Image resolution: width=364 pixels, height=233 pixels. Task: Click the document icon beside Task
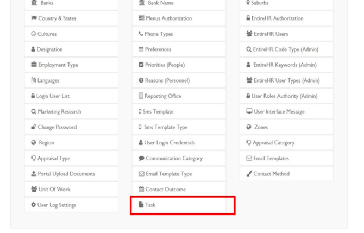[141, 204]
